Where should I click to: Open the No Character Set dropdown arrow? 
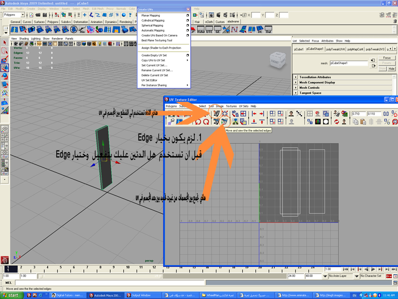357,276
